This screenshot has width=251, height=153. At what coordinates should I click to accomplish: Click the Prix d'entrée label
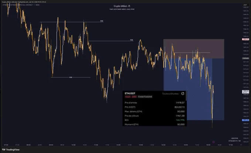point(131,102)
